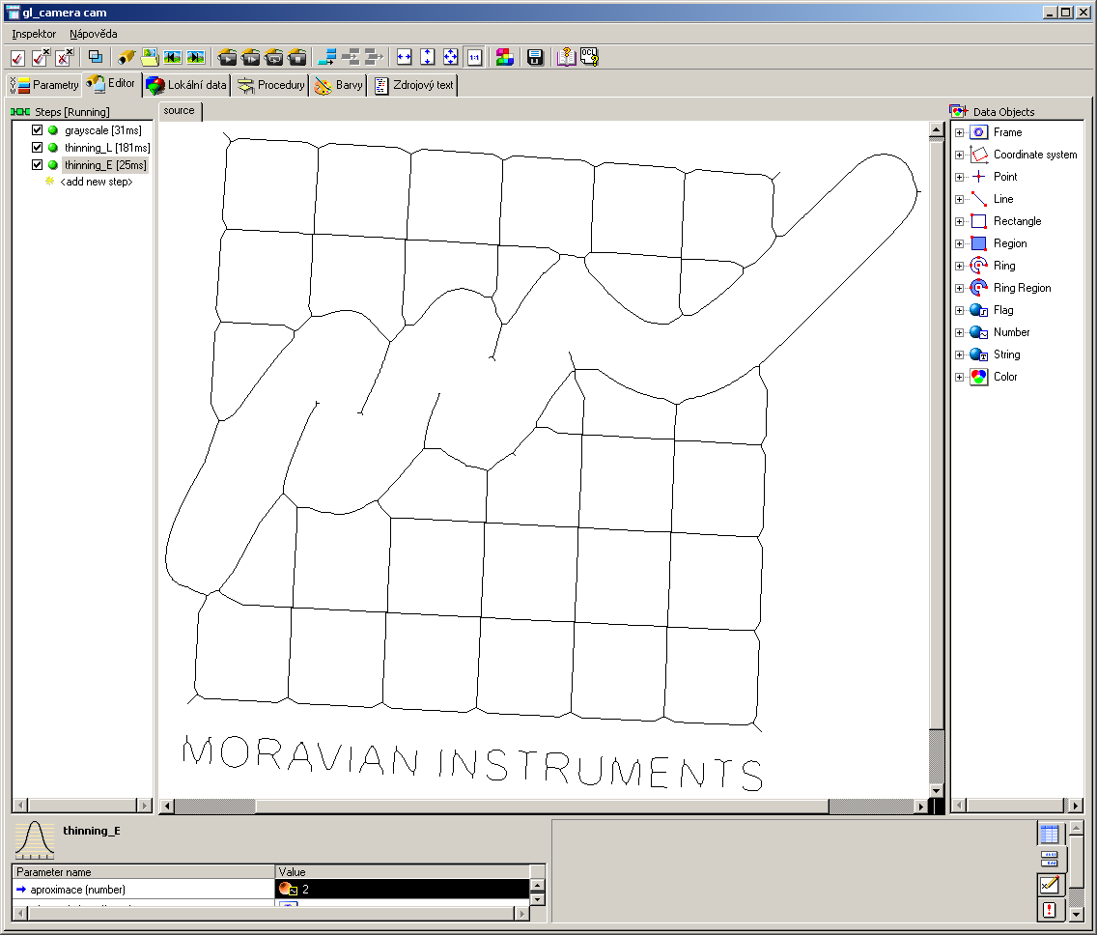
Task: Toggle the thinning_L step checkbox
Action: 38,148
